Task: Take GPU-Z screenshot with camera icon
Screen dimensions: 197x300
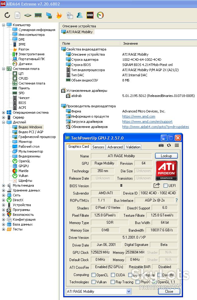Action: 161,145
